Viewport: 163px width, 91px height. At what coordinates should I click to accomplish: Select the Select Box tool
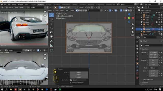(x=51, y=15)
